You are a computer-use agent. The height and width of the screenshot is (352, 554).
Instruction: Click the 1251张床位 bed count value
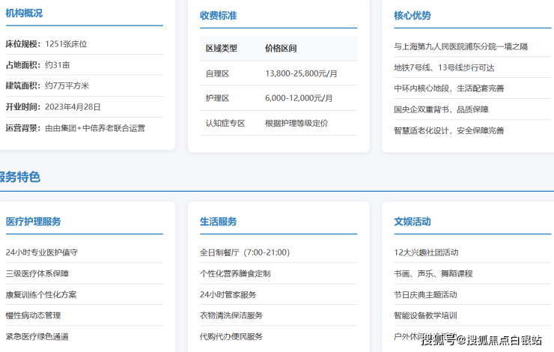(66, 44)
